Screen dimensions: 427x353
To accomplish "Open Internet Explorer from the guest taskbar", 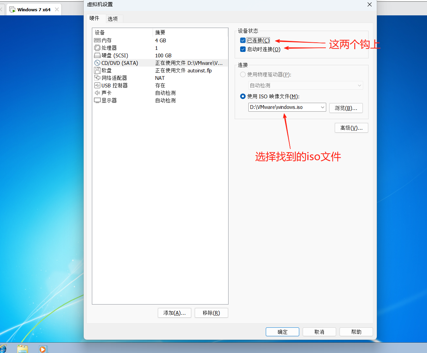I will pos(3,349).
